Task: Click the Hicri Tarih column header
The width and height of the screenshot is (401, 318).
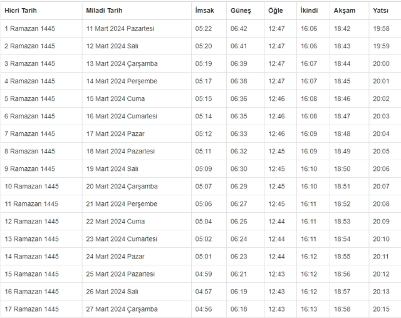Action: click(23, 11)
